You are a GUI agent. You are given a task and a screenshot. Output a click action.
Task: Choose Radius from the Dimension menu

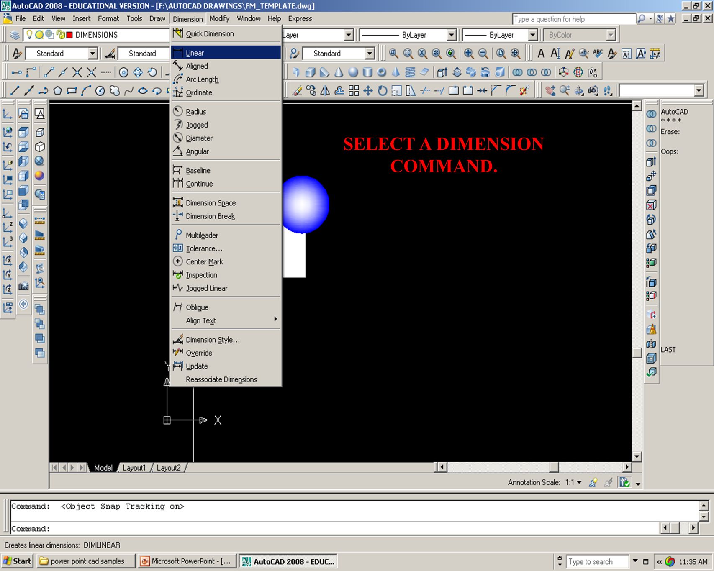tap(226, 112)
